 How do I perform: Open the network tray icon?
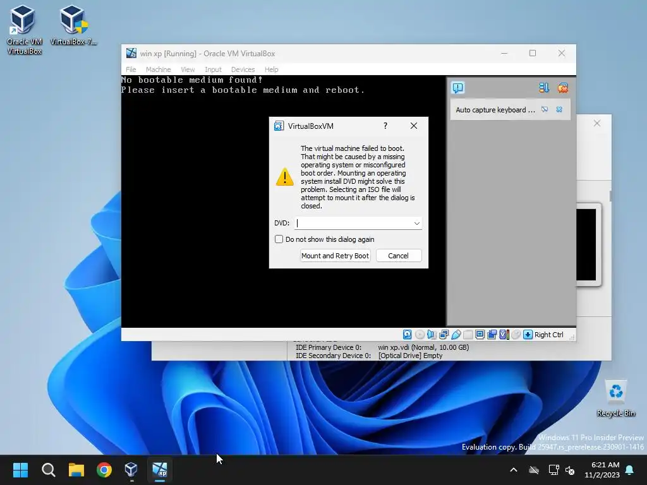[x=553, y=470]
